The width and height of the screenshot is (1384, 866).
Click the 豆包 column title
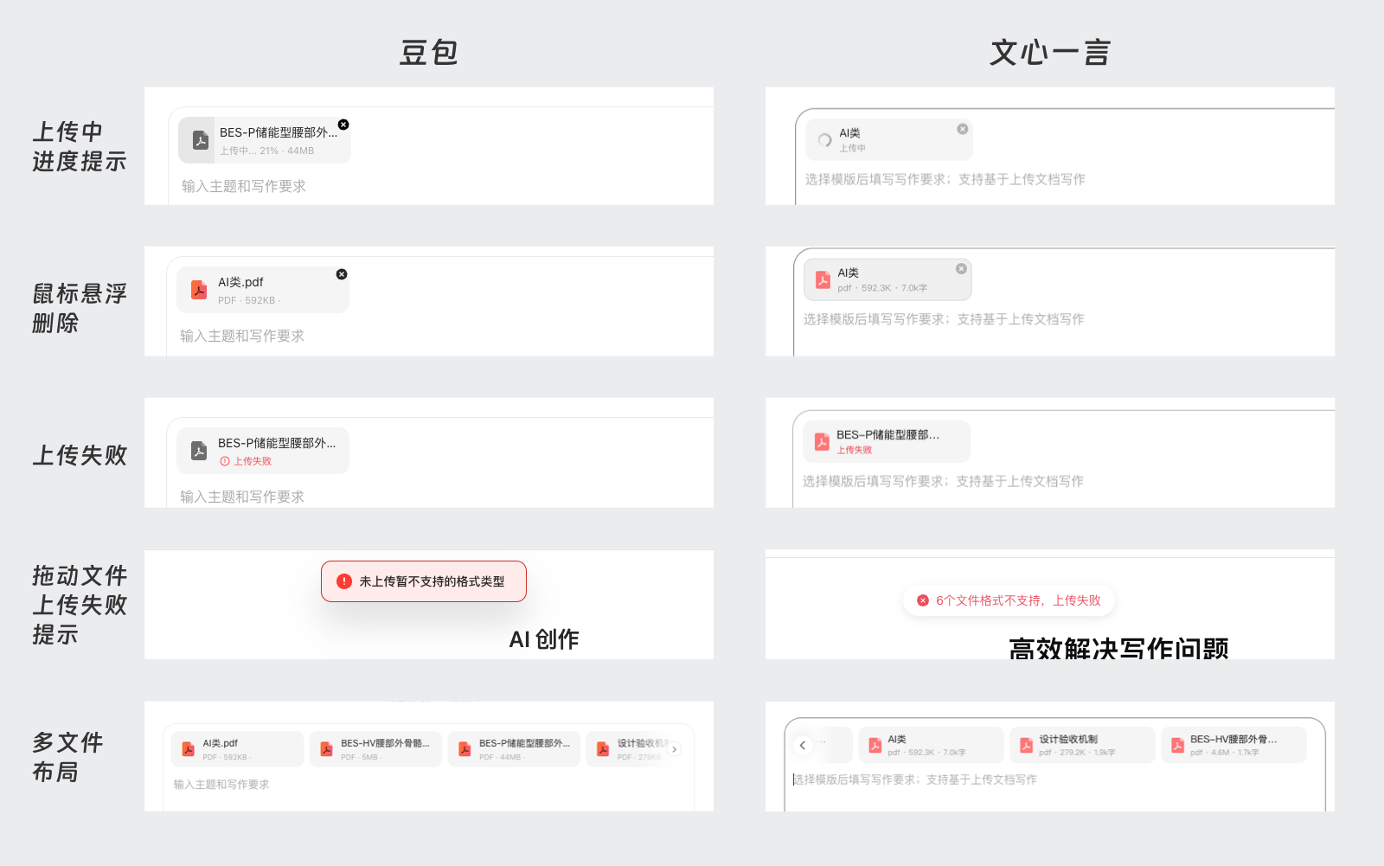[428, 53]
